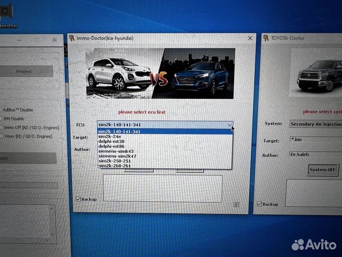Click Kia vs Hyundai banner image

pyautogui.click(x=160, y=73)
